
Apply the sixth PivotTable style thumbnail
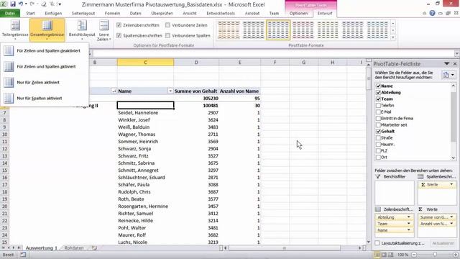[x=353, y=30]
